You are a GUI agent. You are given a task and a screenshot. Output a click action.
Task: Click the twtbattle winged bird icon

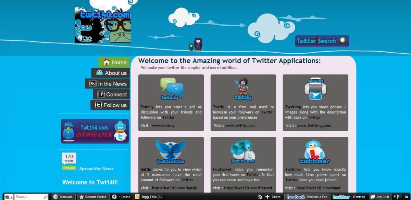[171, 151]
